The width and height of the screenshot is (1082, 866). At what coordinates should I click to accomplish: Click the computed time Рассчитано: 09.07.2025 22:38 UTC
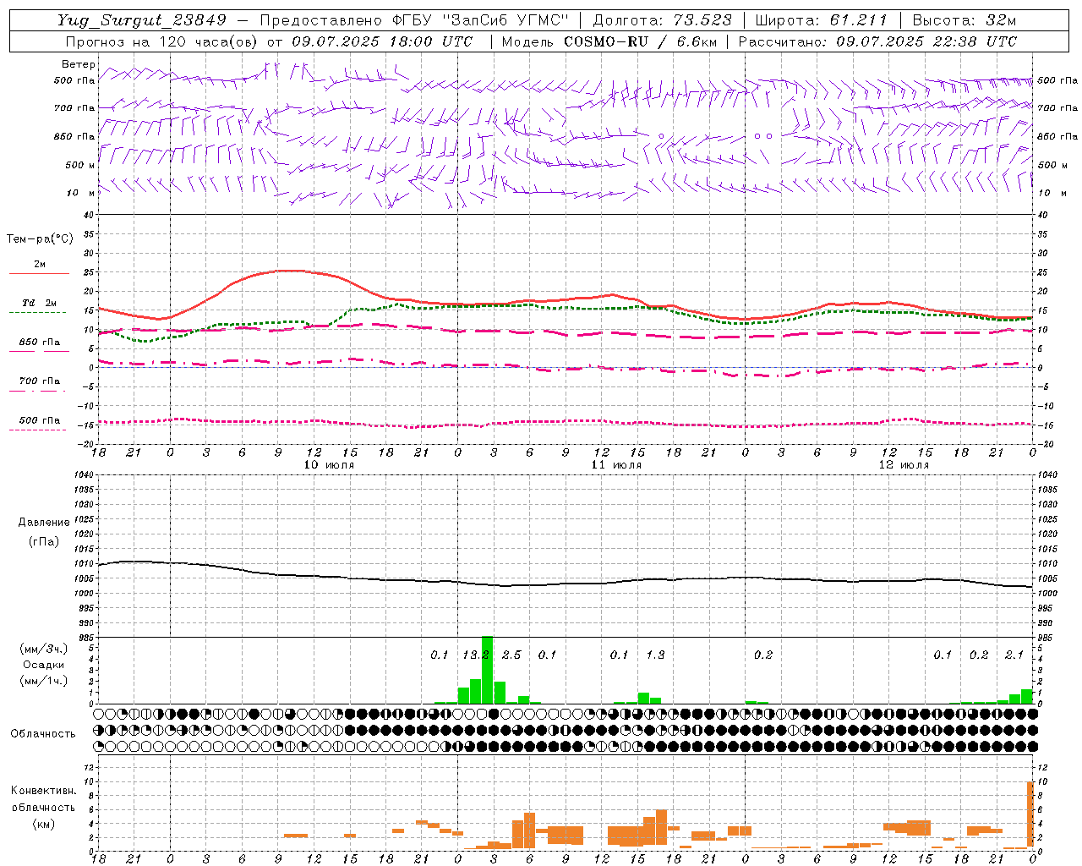(x=877, y=41)
